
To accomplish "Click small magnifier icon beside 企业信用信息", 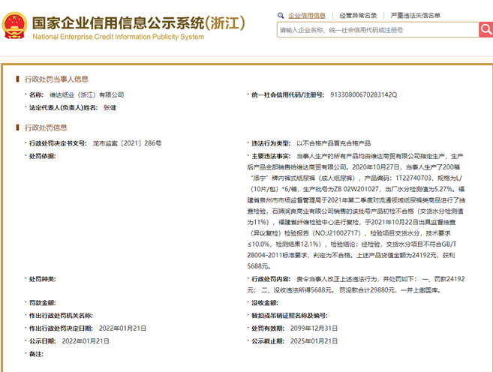I will pyautogui.click(x=281, y=15).
